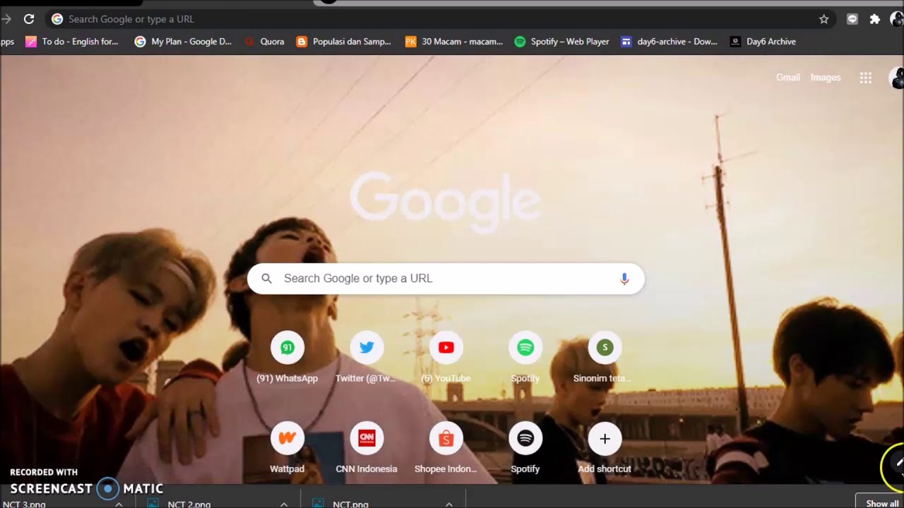This screenshot has width=904, height=508.
Task: Go to Gmail
Action: [788, 78]
